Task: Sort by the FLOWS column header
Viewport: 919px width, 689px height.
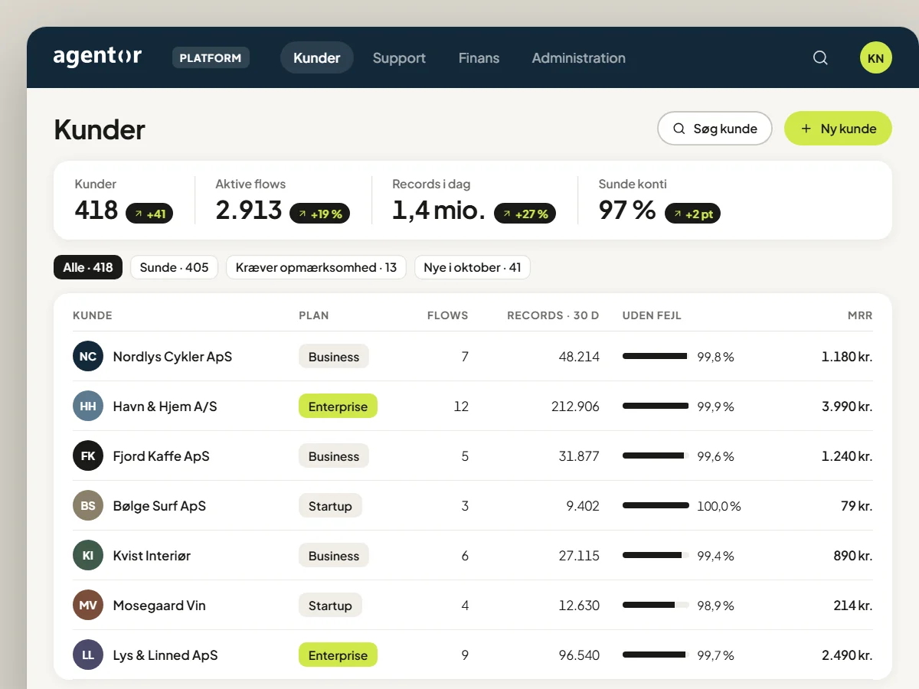Action: 447,315
